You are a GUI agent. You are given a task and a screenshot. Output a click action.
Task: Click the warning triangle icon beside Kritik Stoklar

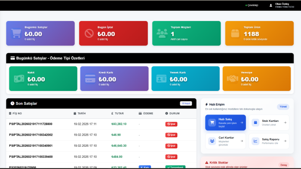[x=207, y=163]
